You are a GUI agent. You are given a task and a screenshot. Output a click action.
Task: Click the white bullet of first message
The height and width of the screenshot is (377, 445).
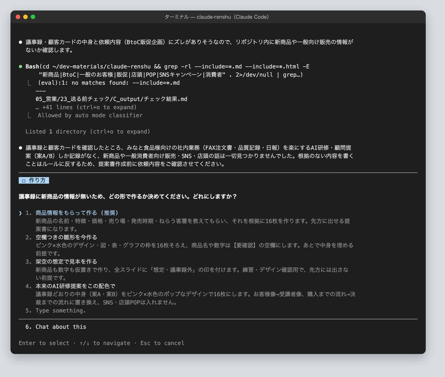coord(20,42)
